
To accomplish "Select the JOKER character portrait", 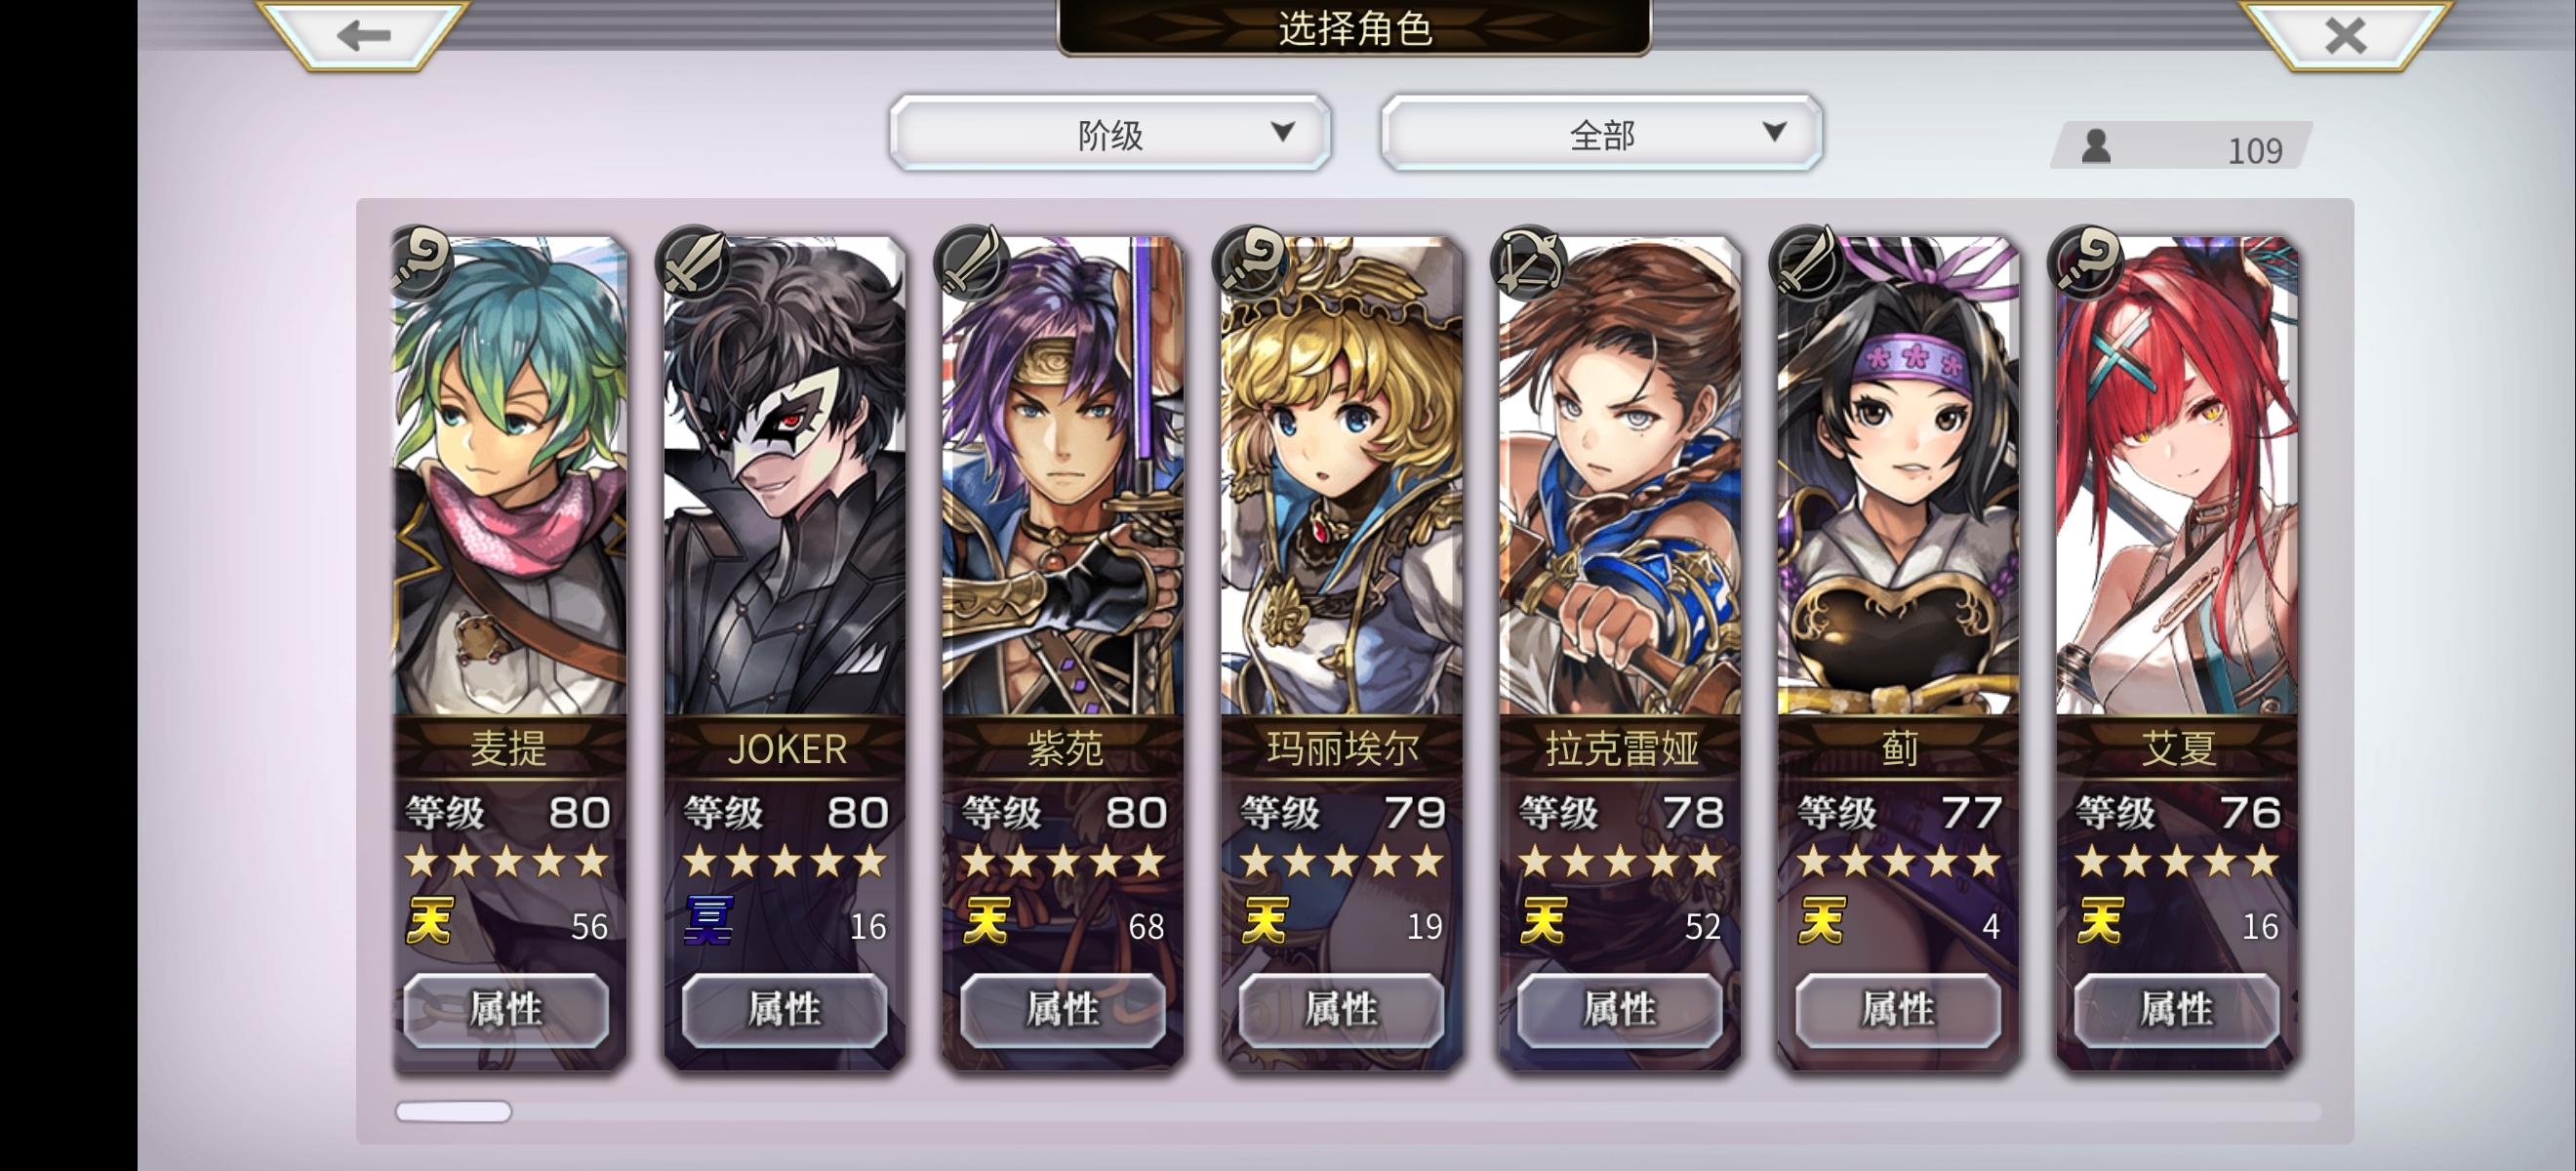I will pos(785,476).
